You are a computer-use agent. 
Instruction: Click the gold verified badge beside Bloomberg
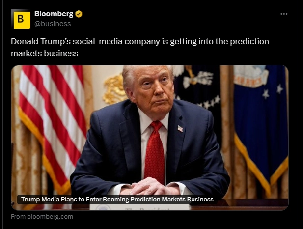tap(79, 14)
